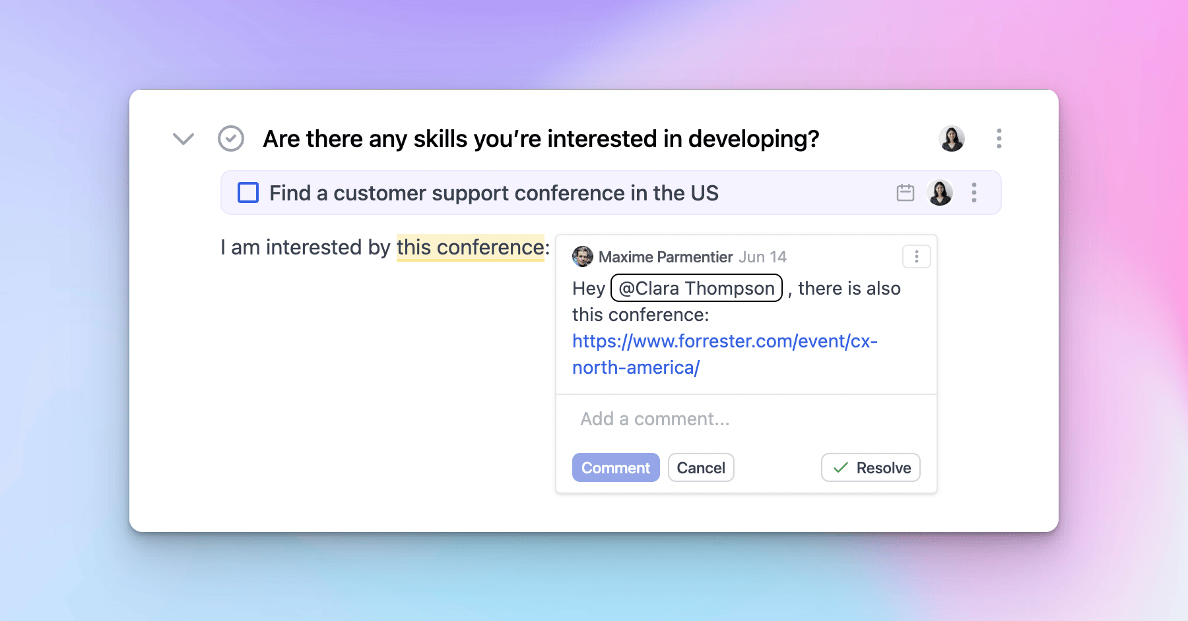Cancel the comment draft
The image size is (1188, 621).
click(700, 467)
